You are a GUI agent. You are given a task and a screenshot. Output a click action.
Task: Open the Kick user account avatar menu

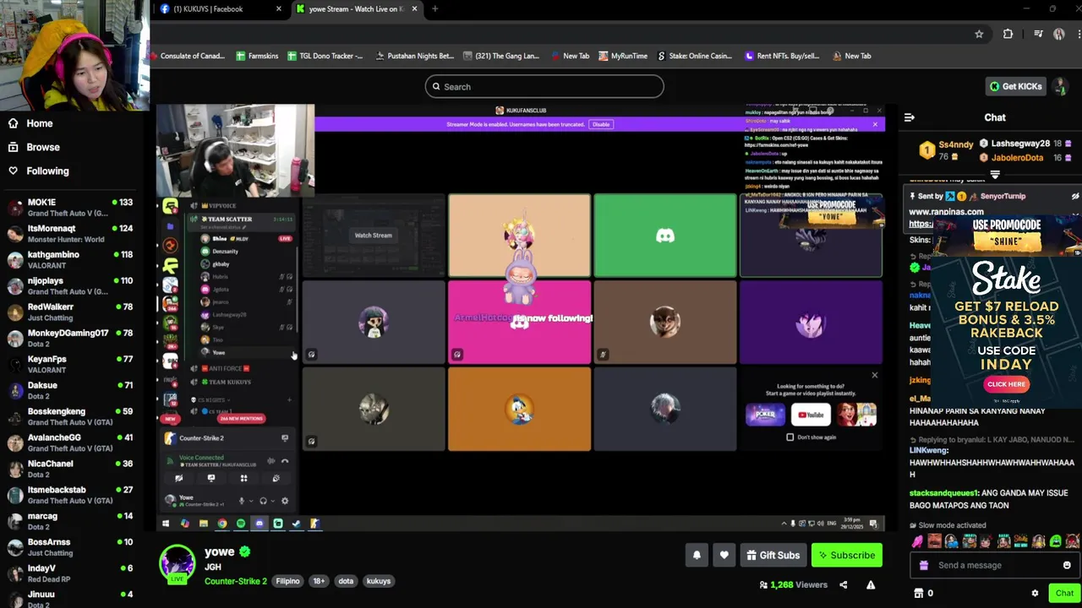1060,86
